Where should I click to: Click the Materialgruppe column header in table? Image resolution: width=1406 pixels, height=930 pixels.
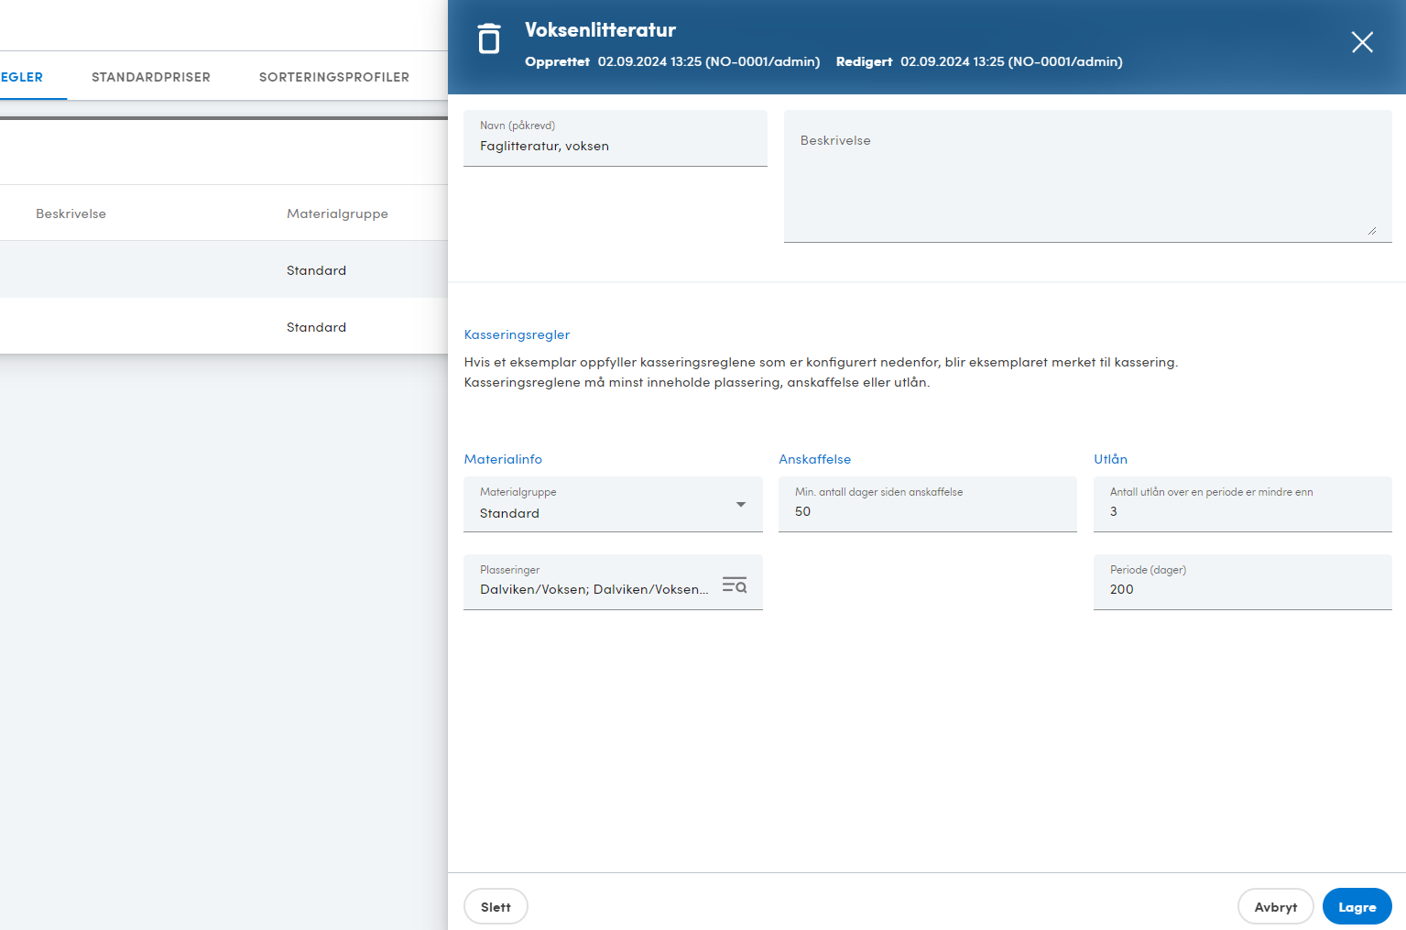pyautogui.click(x=337, y=213)
